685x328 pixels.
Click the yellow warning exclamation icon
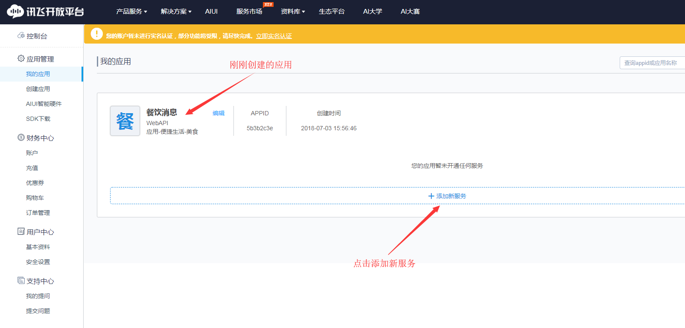click(97, 34)
